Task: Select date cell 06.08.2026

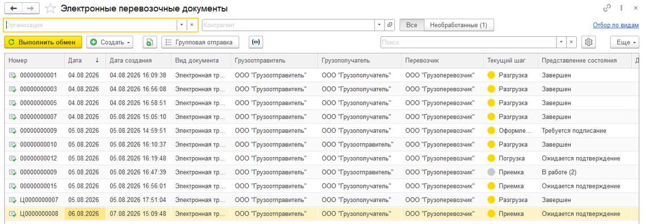Action: (85, 214)
